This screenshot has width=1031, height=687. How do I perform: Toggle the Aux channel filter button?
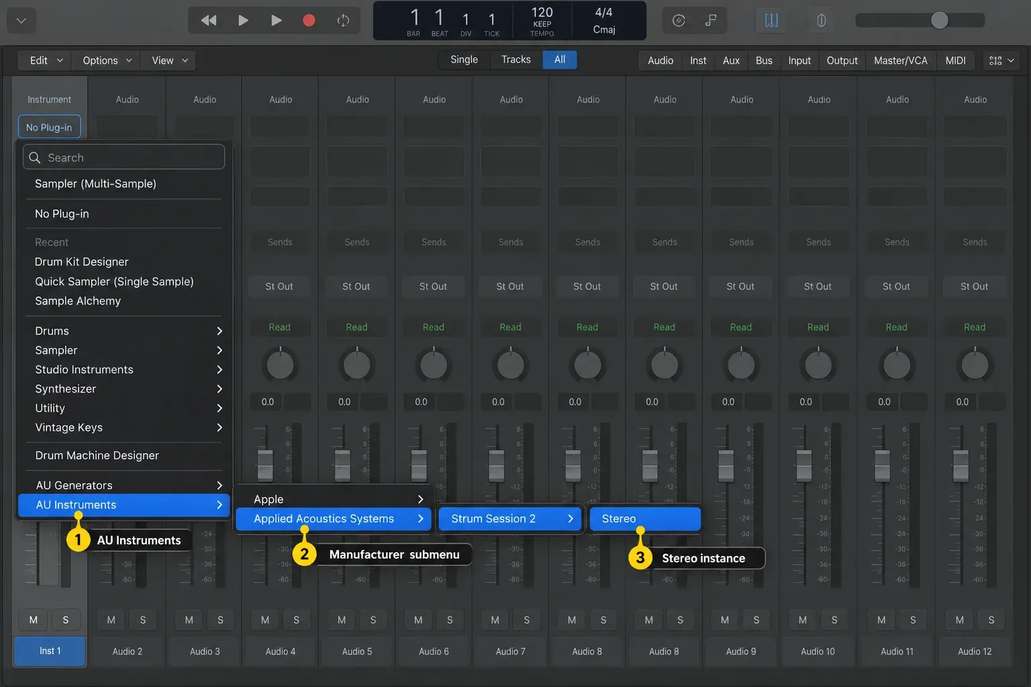(731, 60)
